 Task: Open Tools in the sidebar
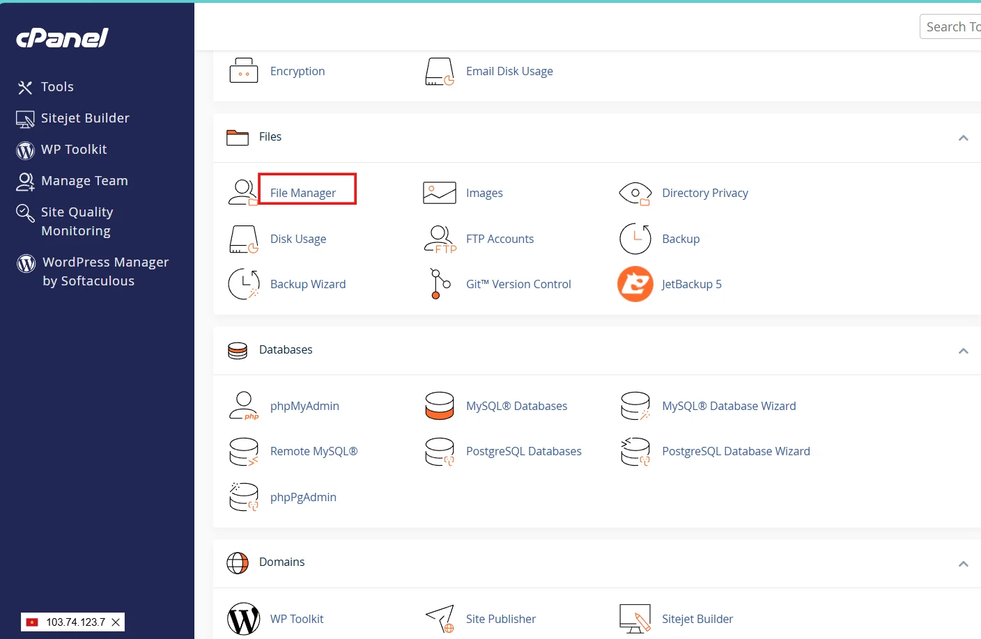(x=57, y=87)
